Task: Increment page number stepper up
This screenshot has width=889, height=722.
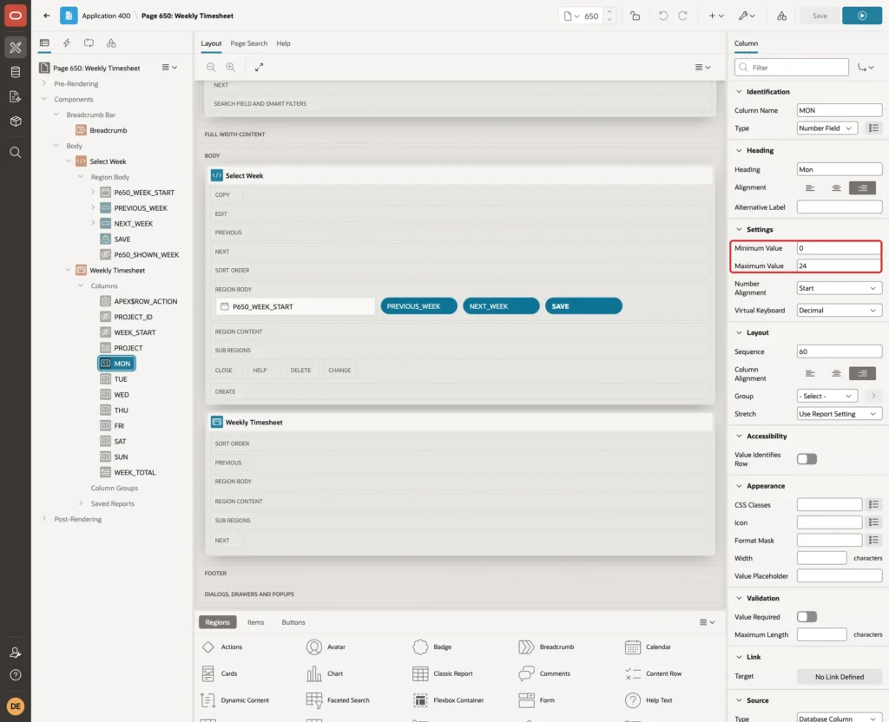Action: (609, 11)
